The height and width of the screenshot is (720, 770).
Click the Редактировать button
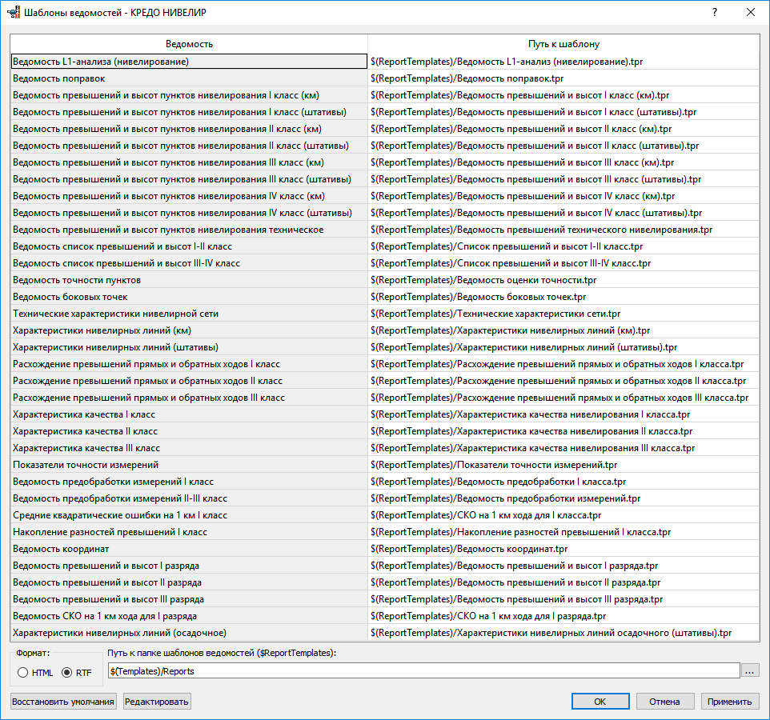click(x=157, y=702)
